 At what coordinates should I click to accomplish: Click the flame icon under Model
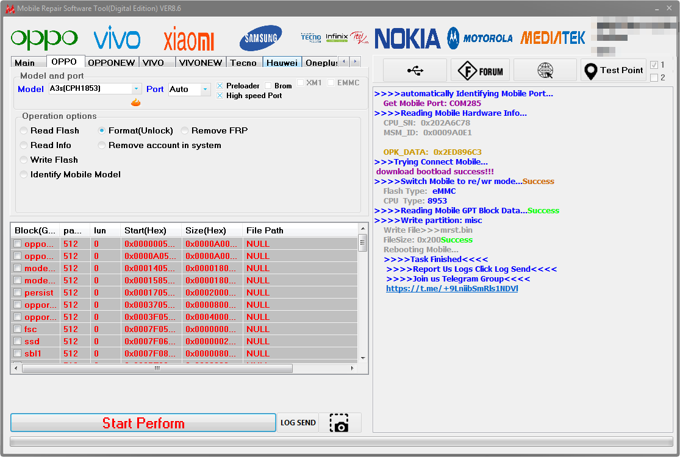pyautogui.click(x=136, y=102)
